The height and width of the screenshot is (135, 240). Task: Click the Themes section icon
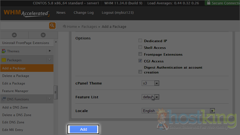(x=4, y=51)
